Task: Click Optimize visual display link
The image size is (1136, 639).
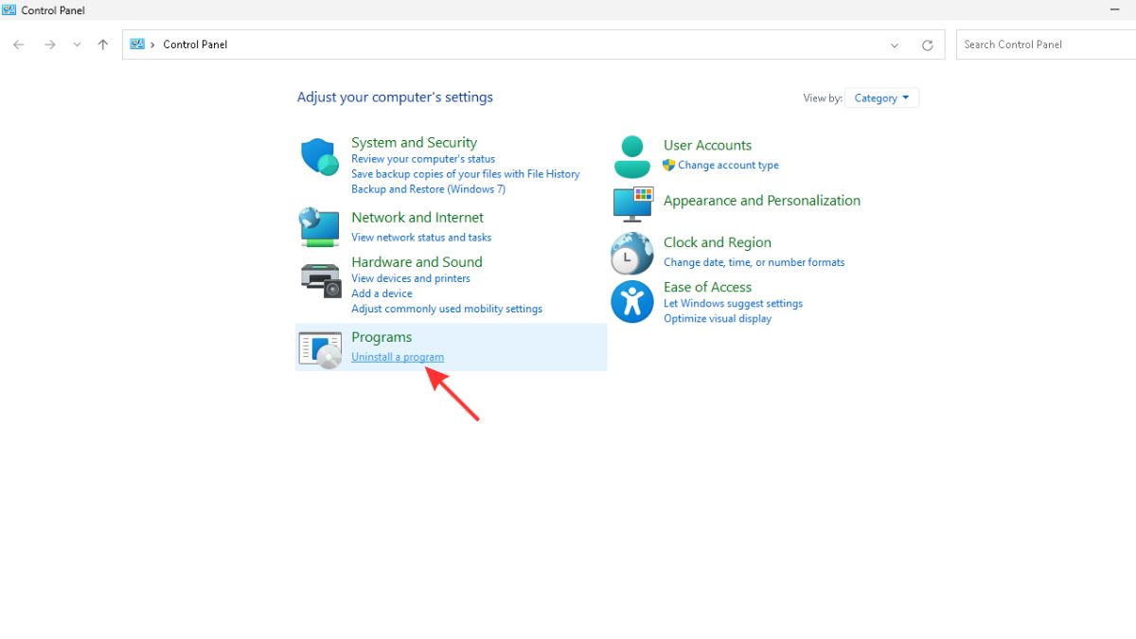Action: 718,319
